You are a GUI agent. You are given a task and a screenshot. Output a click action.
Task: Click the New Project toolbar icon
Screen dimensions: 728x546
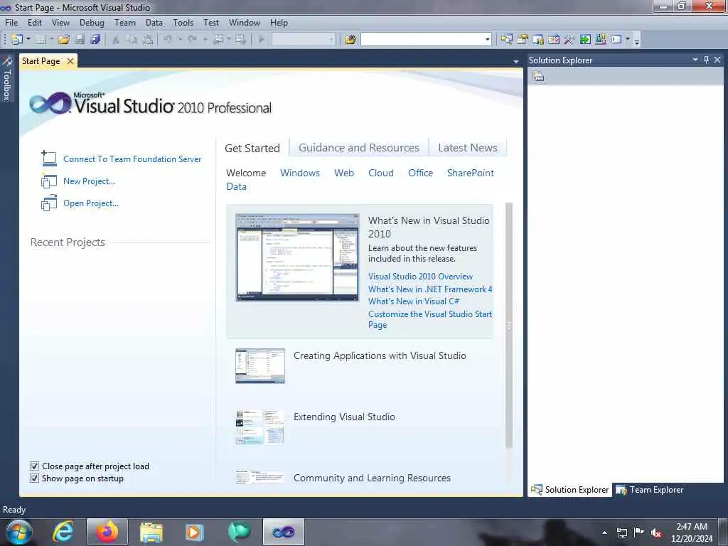point(17,40)
